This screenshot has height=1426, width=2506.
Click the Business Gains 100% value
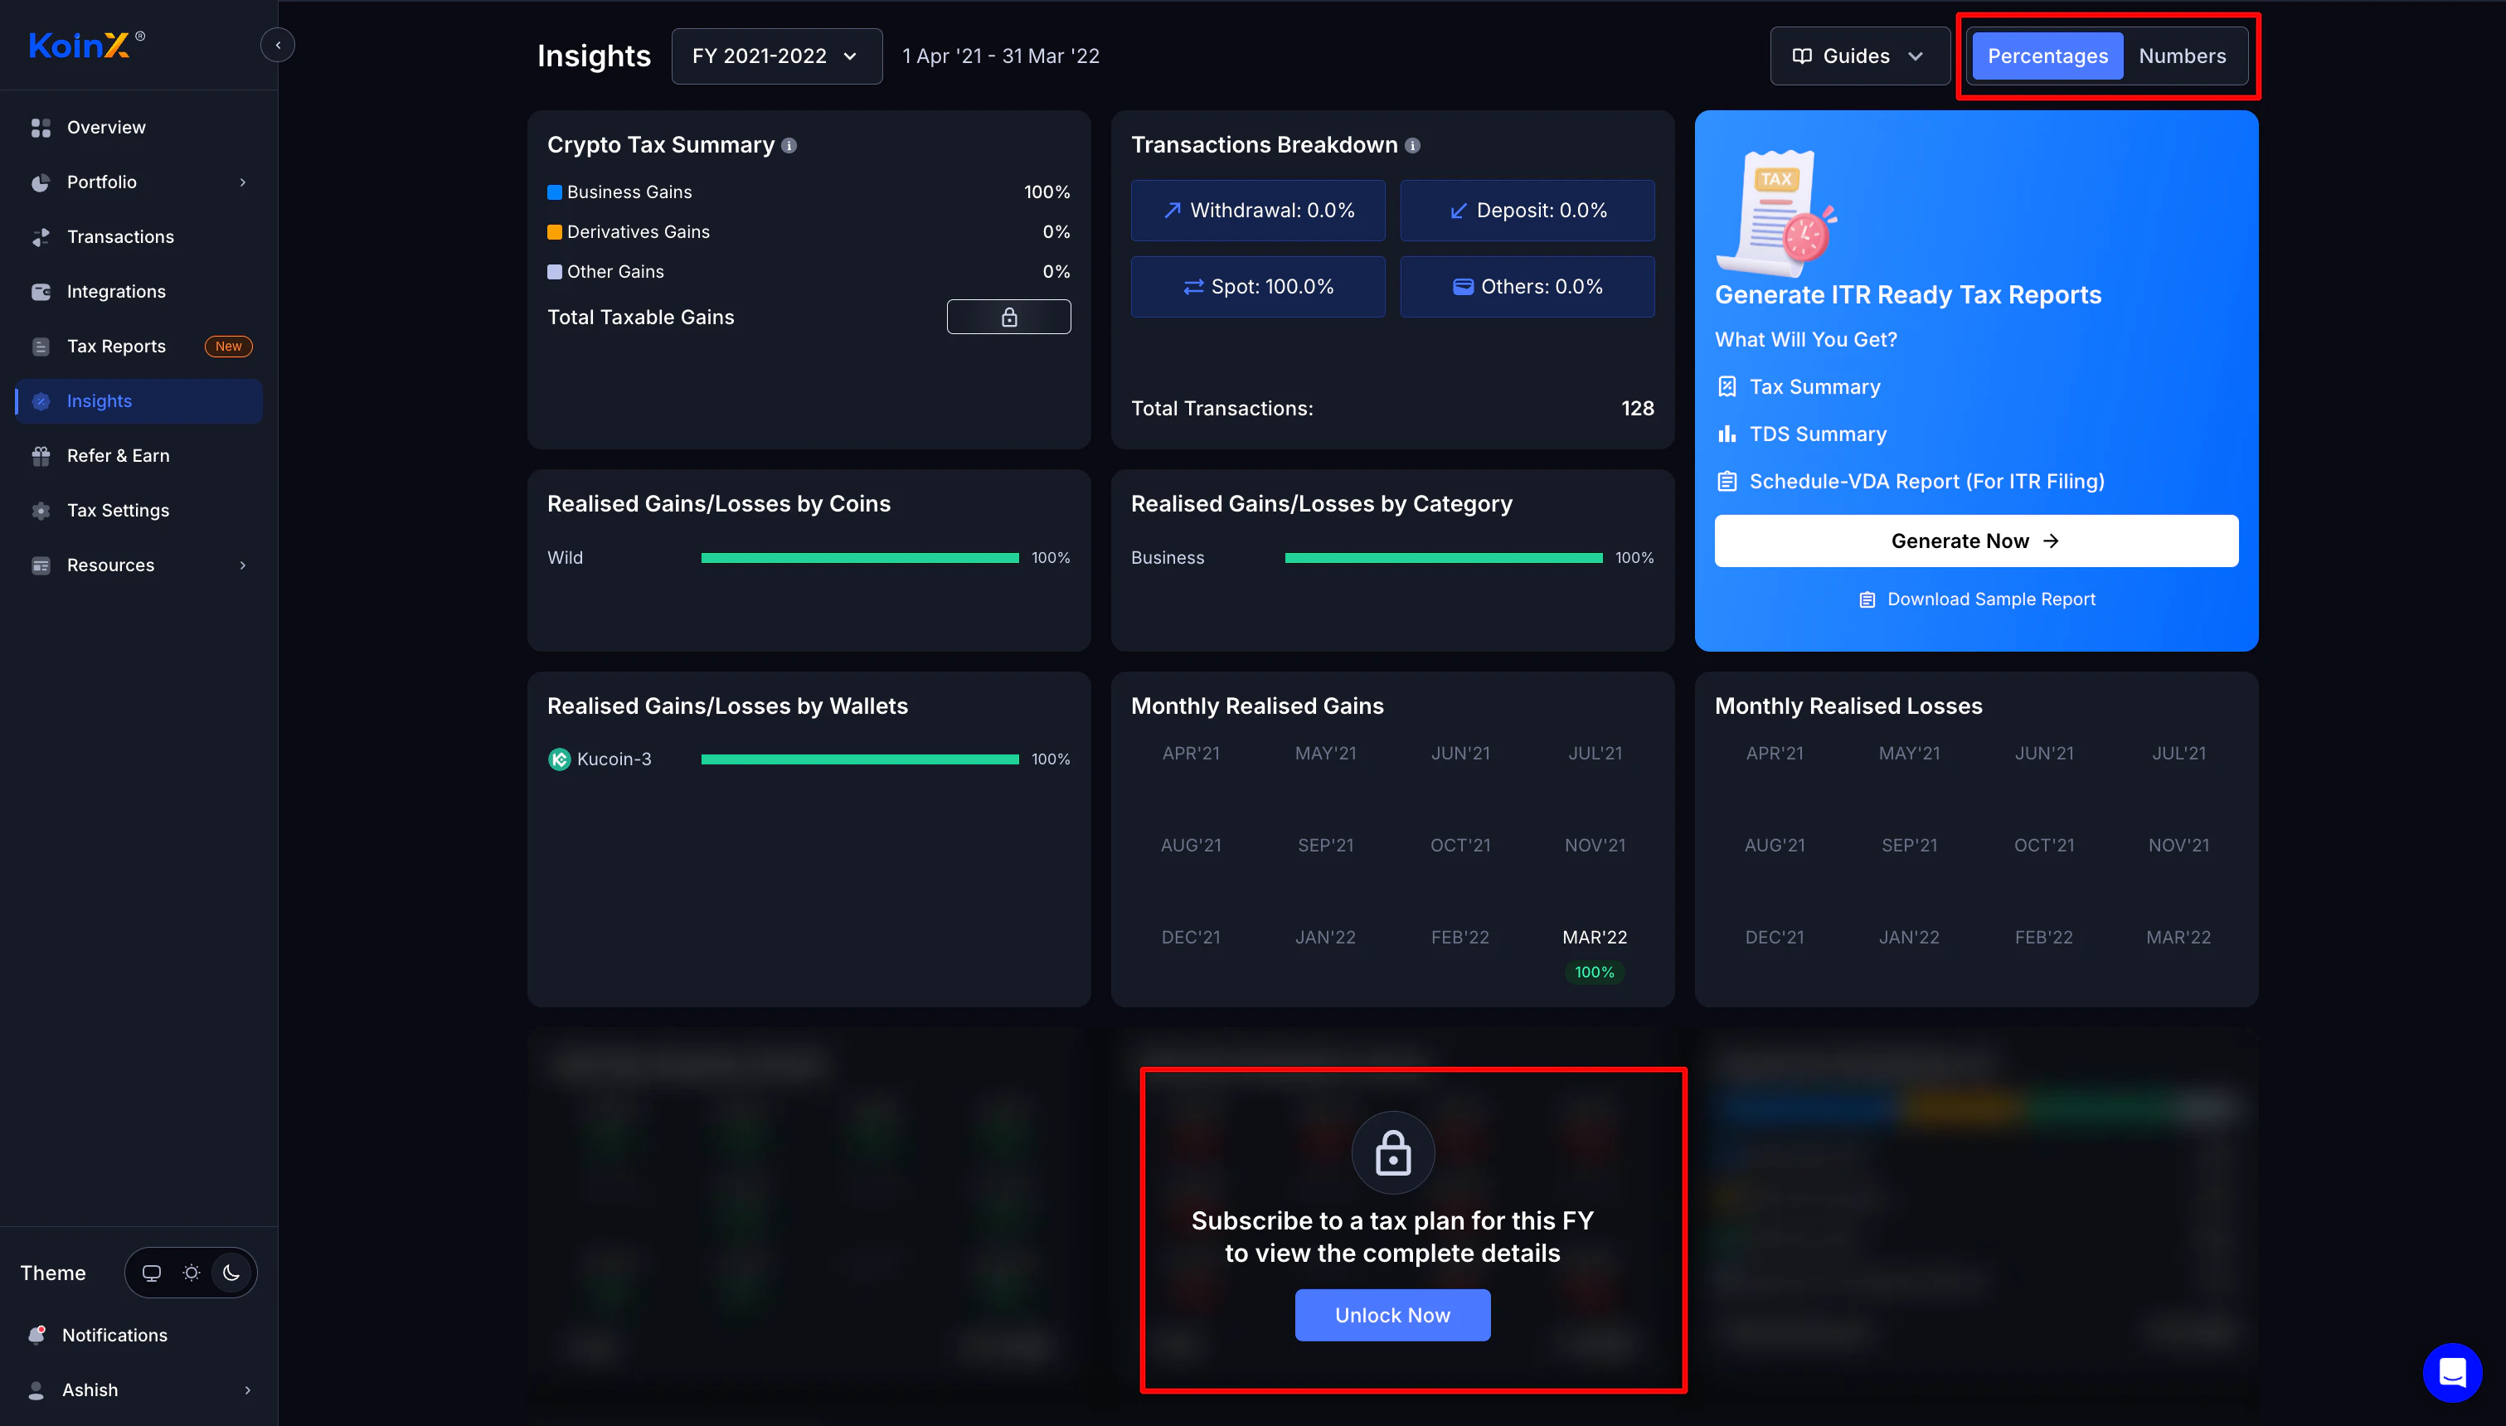1047,193
